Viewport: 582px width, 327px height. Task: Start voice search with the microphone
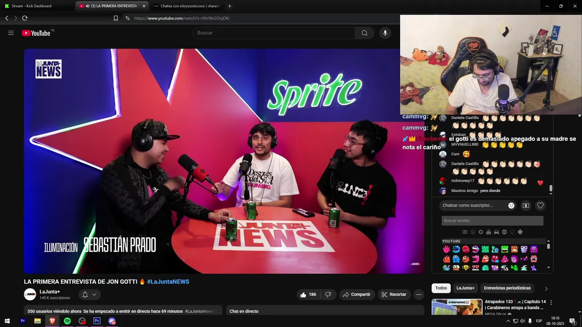point(385,33)
